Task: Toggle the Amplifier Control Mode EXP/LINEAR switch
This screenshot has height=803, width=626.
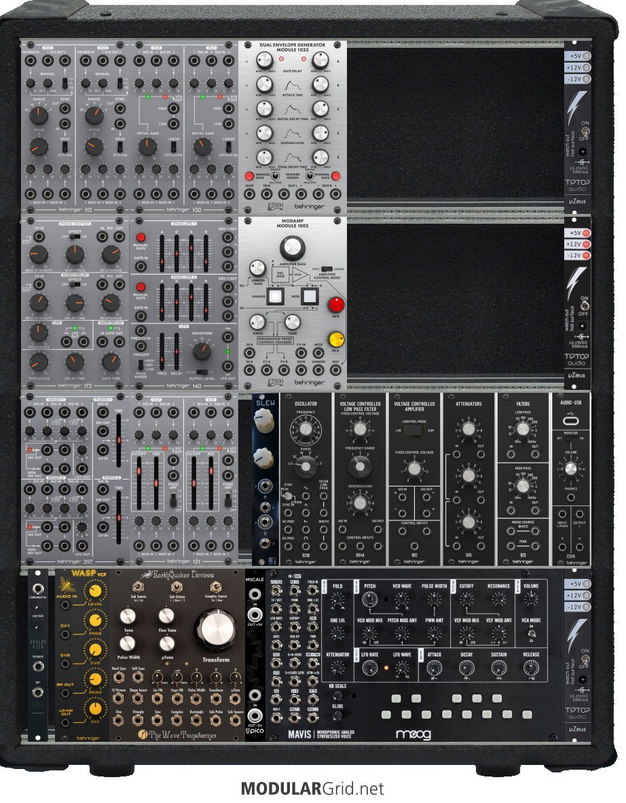Action: pos(327,269)
